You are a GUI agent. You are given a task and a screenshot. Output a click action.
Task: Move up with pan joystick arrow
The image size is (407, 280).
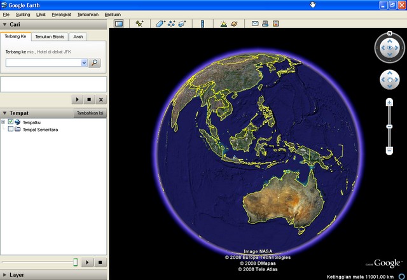click(x=390, y=73)
